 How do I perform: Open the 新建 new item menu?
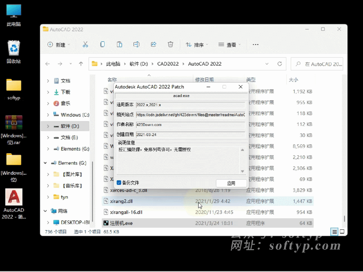[x=58, y=45]
